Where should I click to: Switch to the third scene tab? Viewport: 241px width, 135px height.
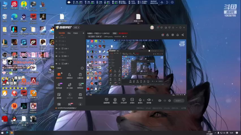point(76,33)
